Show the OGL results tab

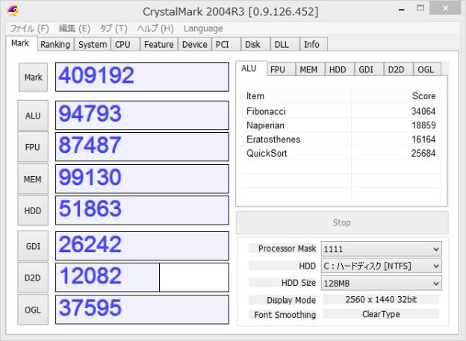click(426, 69)
